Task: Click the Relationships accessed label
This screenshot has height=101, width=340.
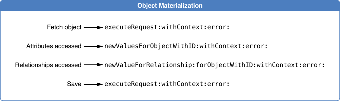Action: pyautogui.click(x=48, y=65)
